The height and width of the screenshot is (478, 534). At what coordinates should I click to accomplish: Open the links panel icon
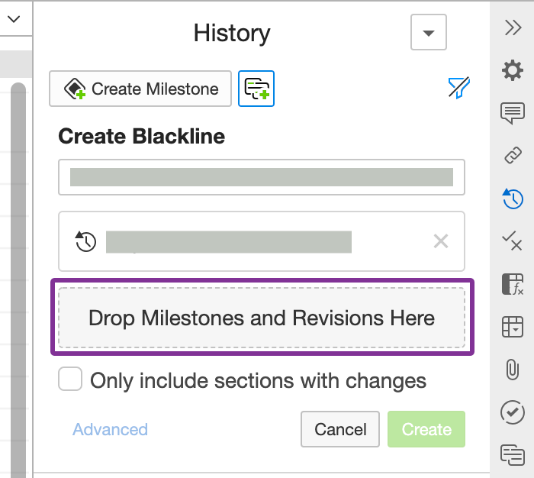(x=513, y=156)
